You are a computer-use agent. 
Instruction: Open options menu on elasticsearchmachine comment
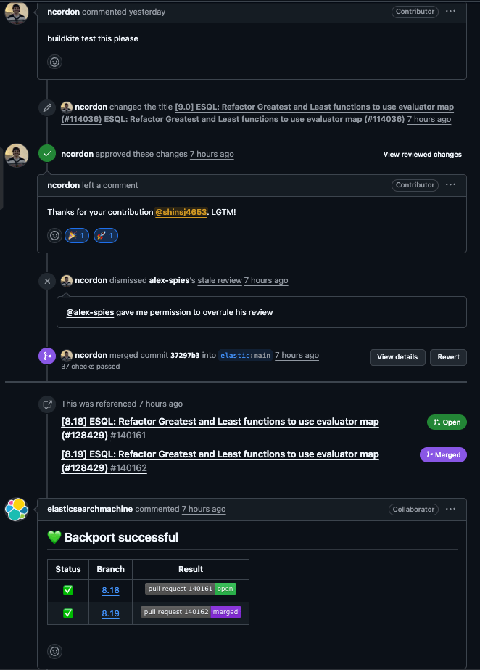451,510
